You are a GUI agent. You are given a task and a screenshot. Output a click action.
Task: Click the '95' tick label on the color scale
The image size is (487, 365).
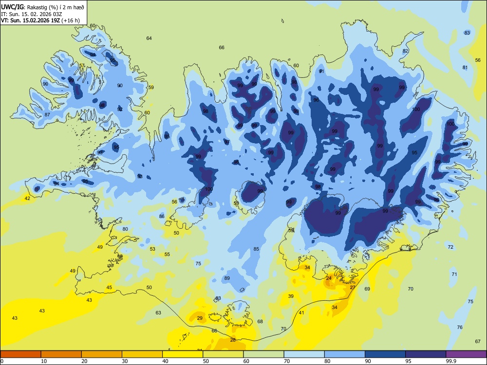pos(408,361)
